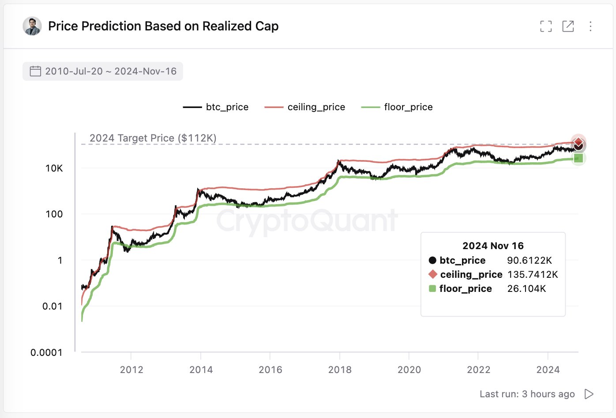The height and width of the screenshot is (418, 616).
Task: Click the green square in the tooltip
Action: (432, 288)
